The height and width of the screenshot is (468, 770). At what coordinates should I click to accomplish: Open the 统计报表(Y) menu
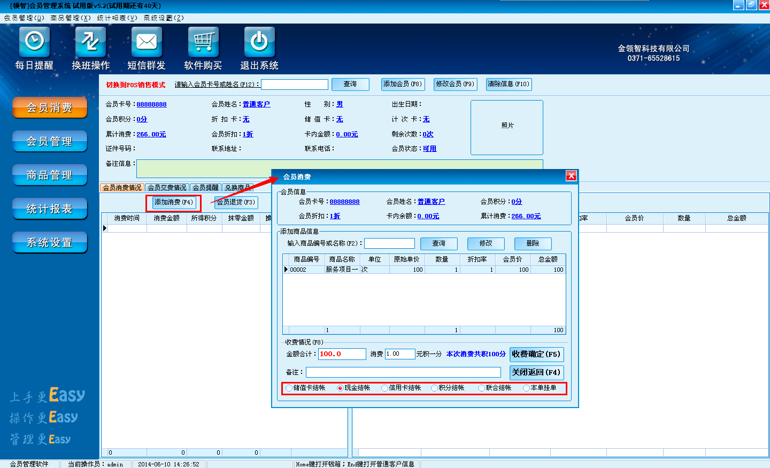tap(117, 18)
